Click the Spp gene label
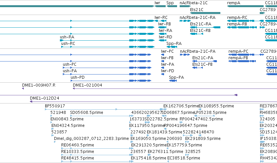 tap(170, 3)
